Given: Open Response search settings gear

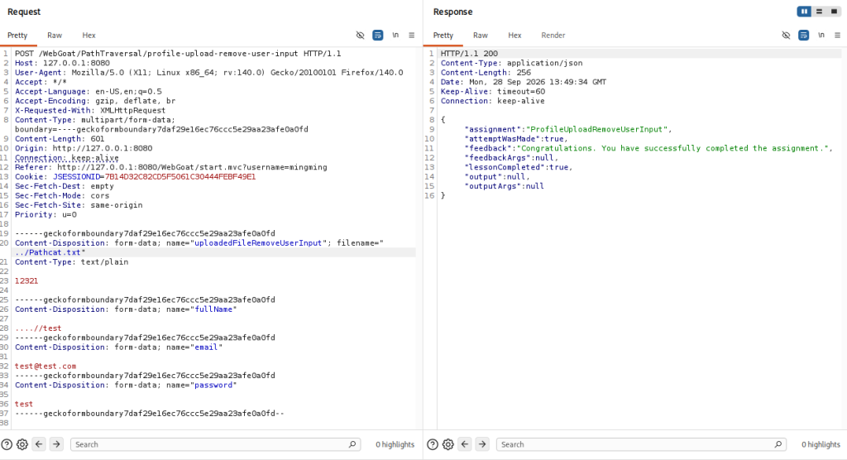Looking at the screenshot, I should pos(447,444).
